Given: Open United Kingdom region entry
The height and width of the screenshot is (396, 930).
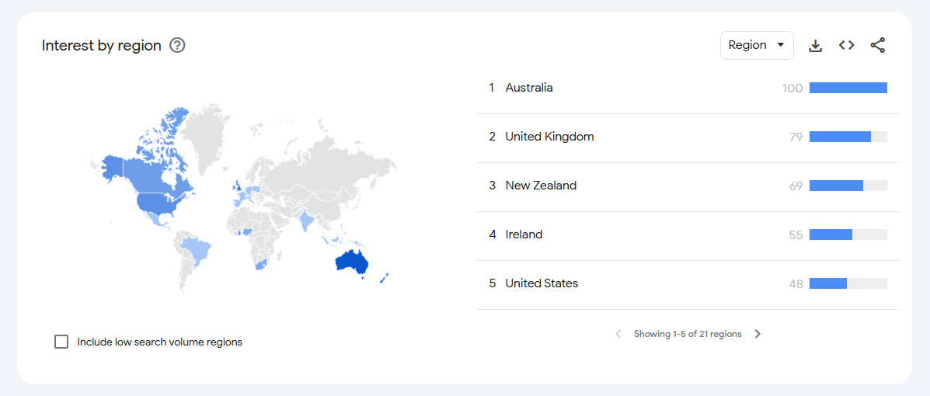Looking at the screenshot, I should pos(549,137).
